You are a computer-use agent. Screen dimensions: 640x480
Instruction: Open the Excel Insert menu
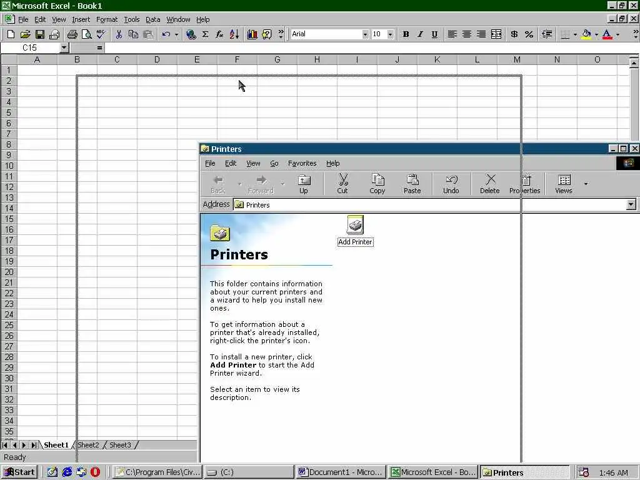(81, 19)
